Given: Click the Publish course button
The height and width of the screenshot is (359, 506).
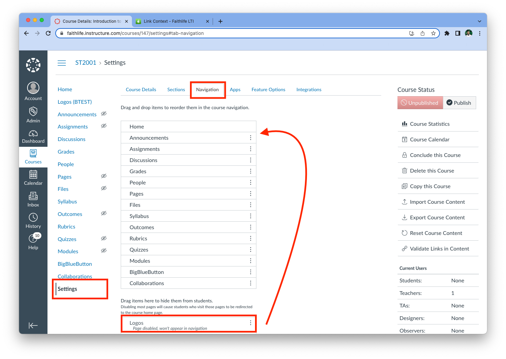Looking at the screenshot, I should tap(459, 103).
